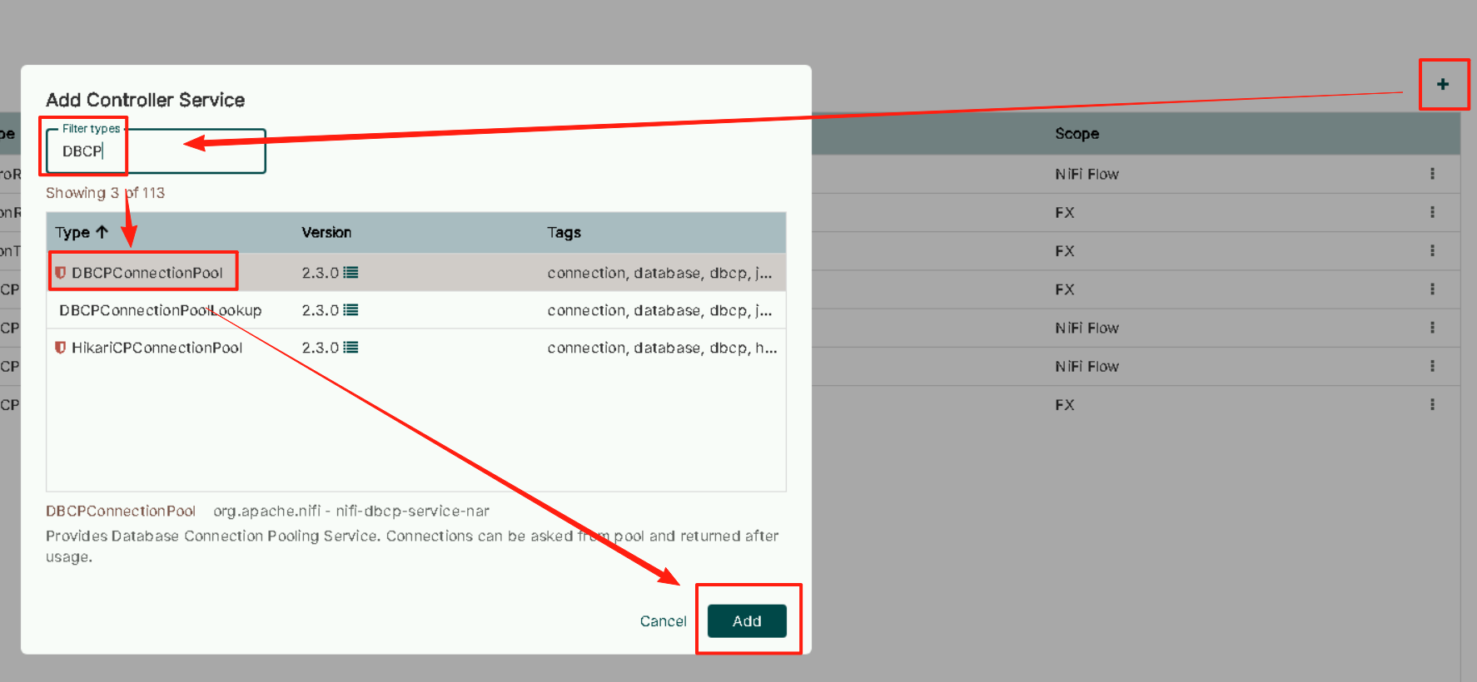This screenshot has height=682, width=1477.
Task: Click the tags cell of DBCPConnectionPool row
Action: click(x=659, y=273)
